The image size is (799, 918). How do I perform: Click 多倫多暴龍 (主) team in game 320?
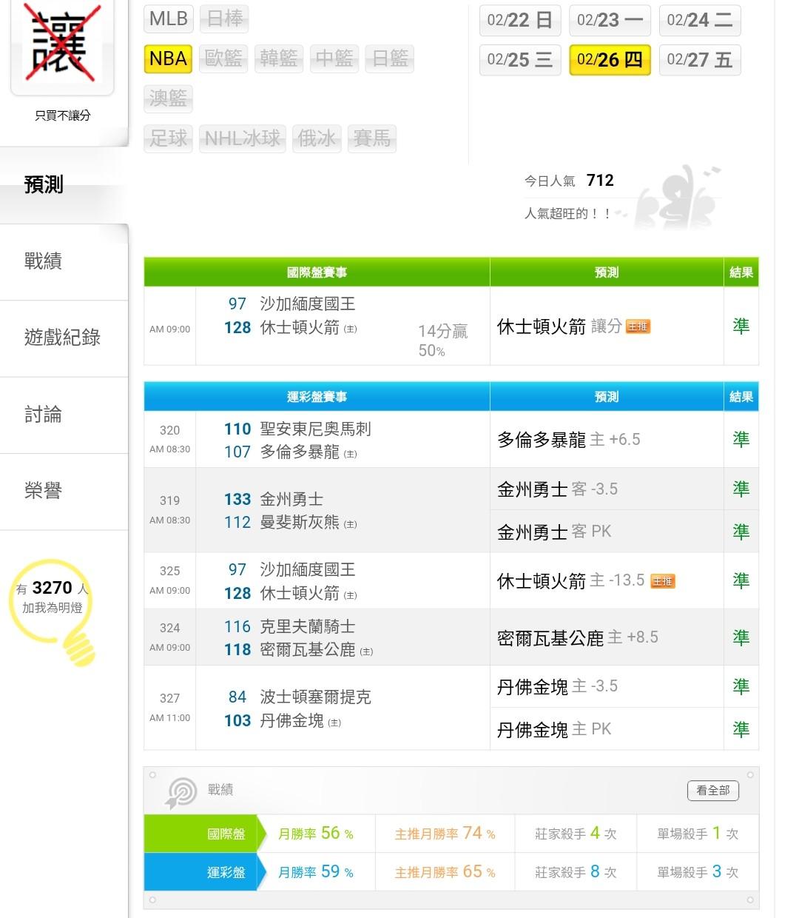pos(309,452)
